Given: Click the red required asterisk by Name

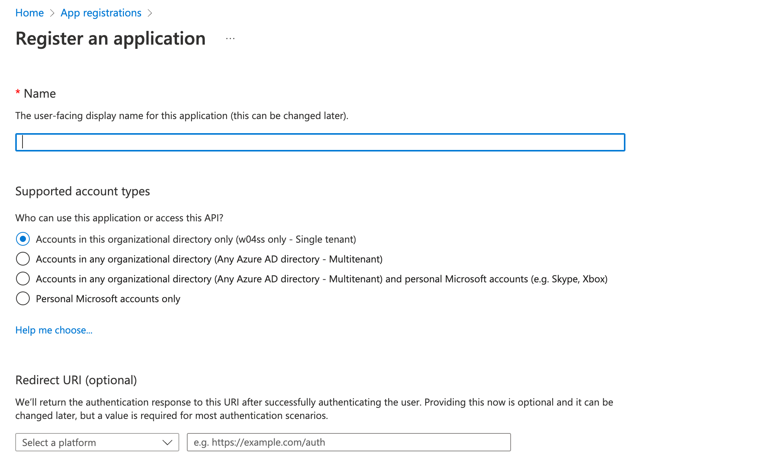Looking at the screenshot, I should point(18,93).
